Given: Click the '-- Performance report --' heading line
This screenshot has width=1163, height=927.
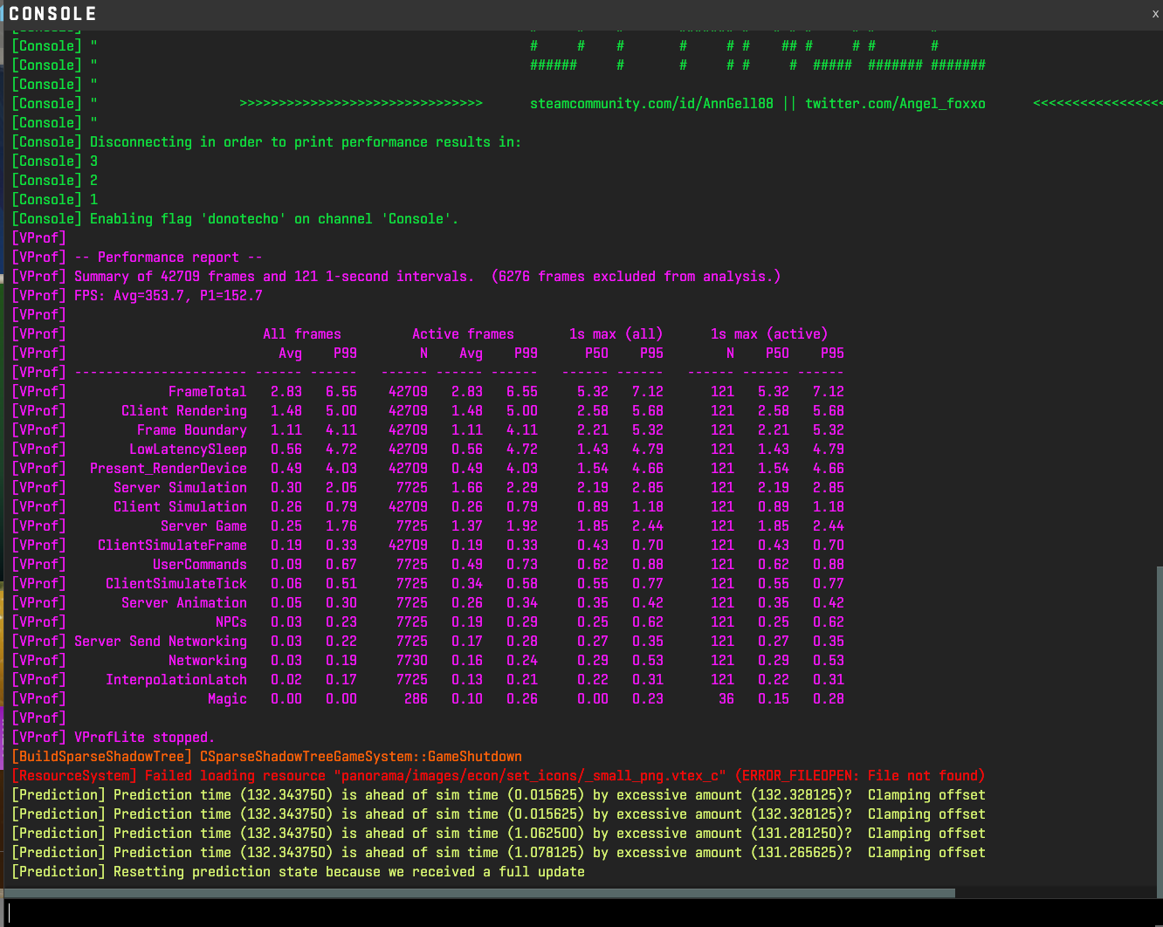Looking at the screenshot, I should (137, 257).
